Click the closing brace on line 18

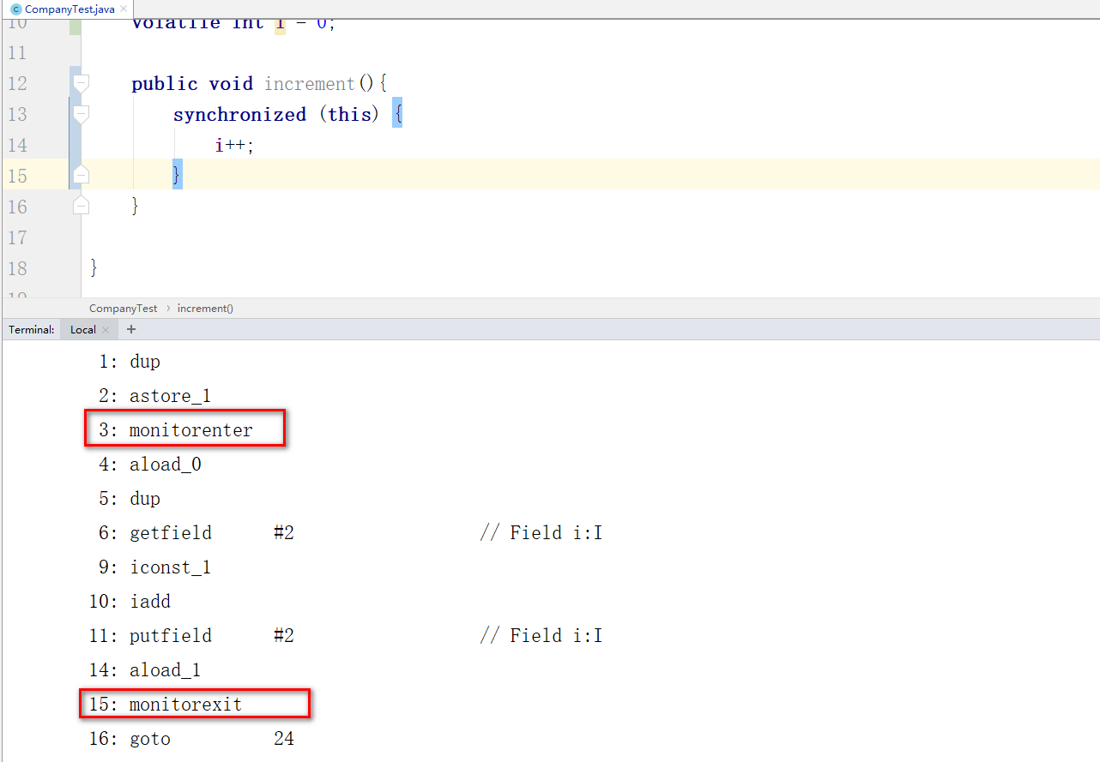coord(94,267)
